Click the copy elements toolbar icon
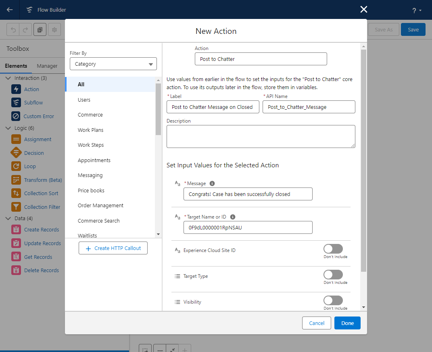Image resolution: width=432 pixels, height=352 pixels. (x=40, y=29)
